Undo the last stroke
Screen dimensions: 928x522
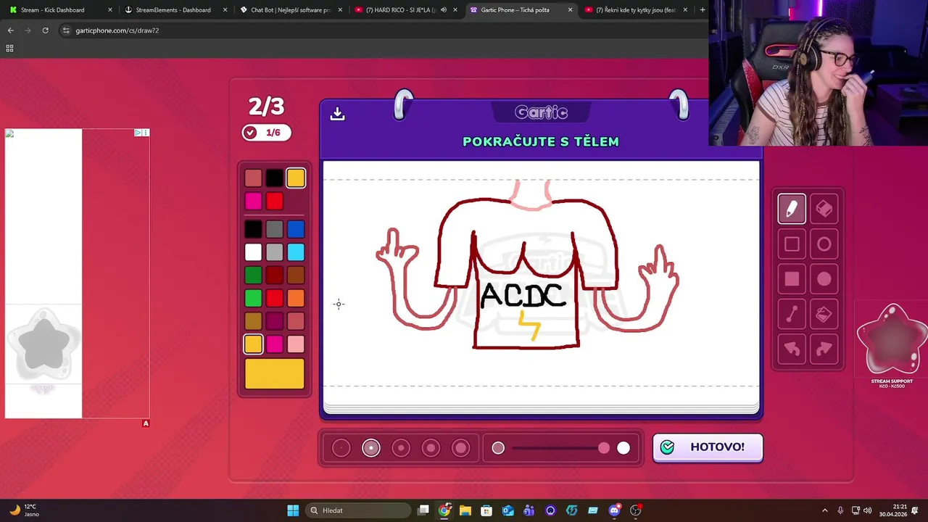point(792,349)
